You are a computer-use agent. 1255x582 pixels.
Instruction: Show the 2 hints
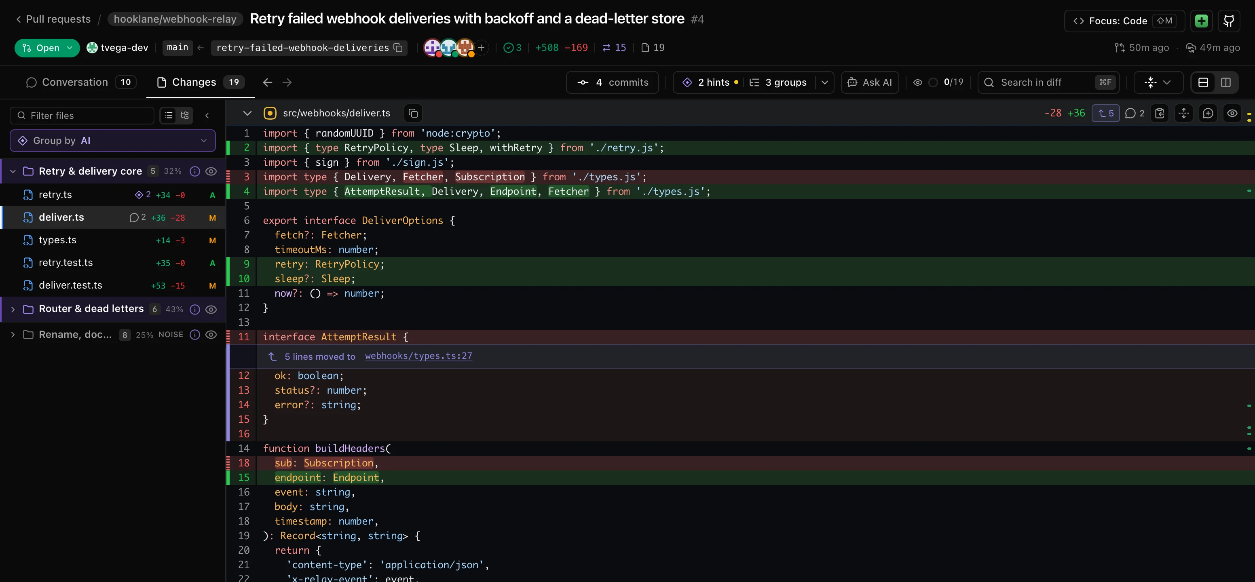point(710,82)
